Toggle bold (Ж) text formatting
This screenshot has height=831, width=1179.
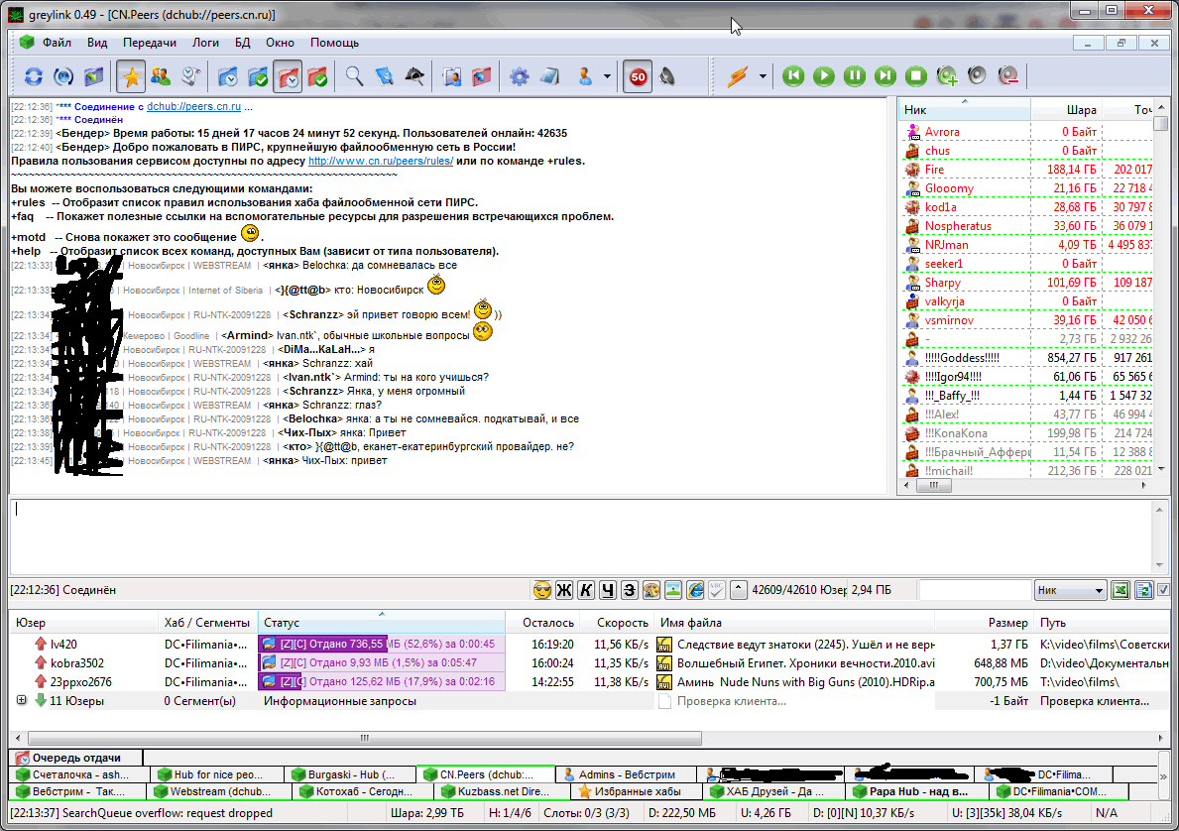pos(564,590)
